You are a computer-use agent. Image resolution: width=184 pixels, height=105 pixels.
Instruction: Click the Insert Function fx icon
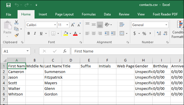pos(65,51)
